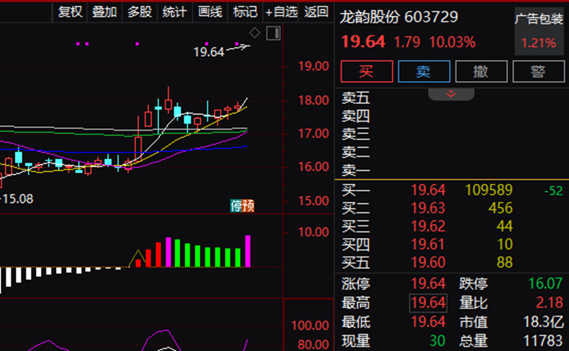Click the teal 停 badge on chart
Screen dimensions: 569x351
point(236,206)
